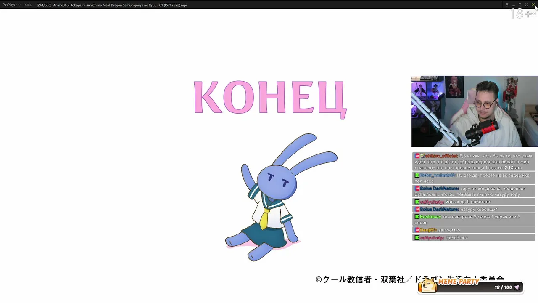Click the Roter_muinateP chat message
Viewport: 538px width, 303px height.
coord(474,178)
